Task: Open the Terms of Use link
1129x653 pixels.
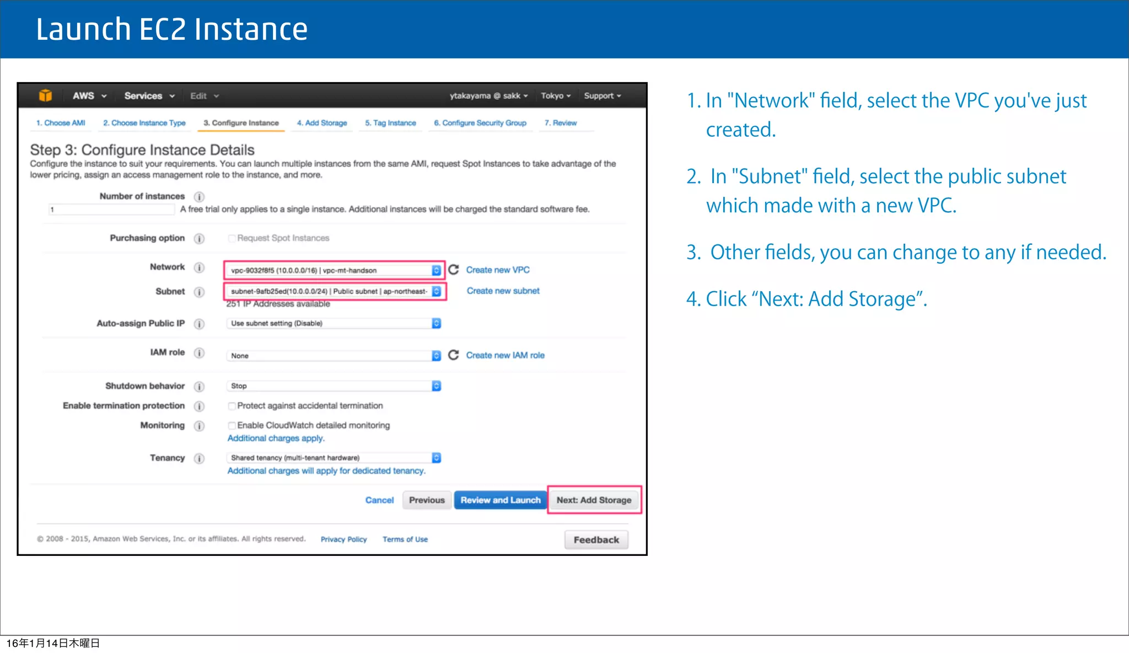Action: 405,539
